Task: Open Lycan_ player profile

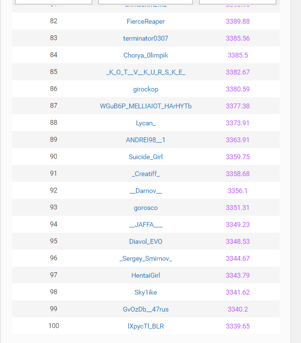Action: point(145,123)
